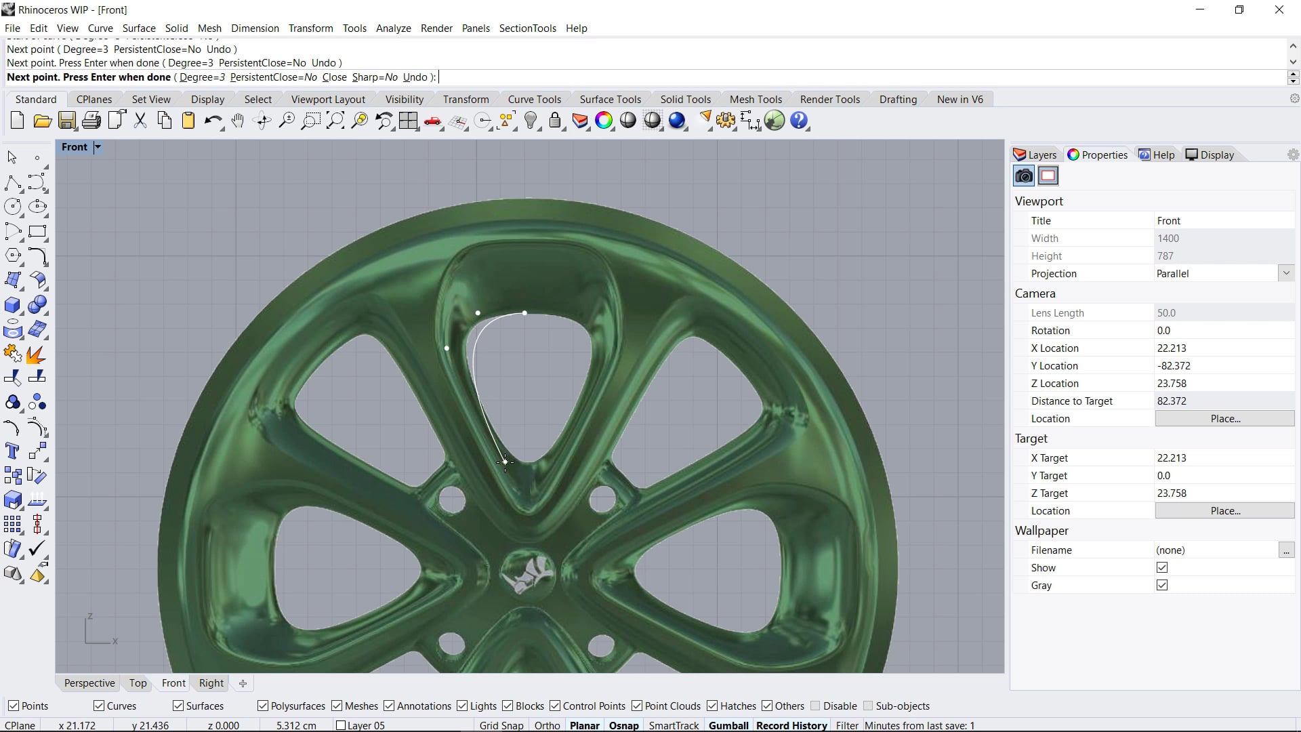Viewport: 1301px width, 732px height.
Task: Open the color wheel materials icon
Action: tap(603, 121)
